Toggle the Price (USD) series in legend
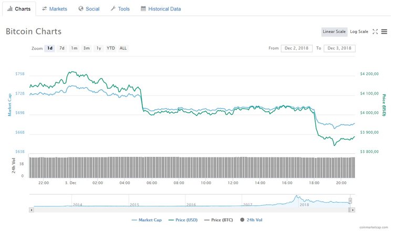Viewport: 394px width, 233px height. pos(183,220)
